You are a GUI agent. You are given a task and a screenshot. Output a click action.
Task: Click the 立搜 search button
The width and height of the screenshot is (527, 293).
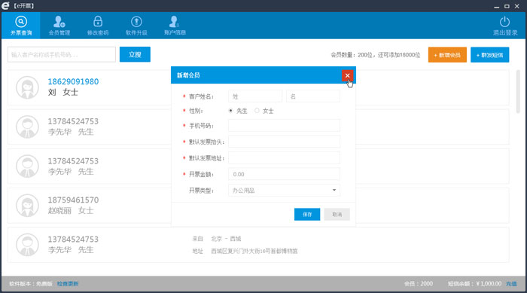coord(135,54)
